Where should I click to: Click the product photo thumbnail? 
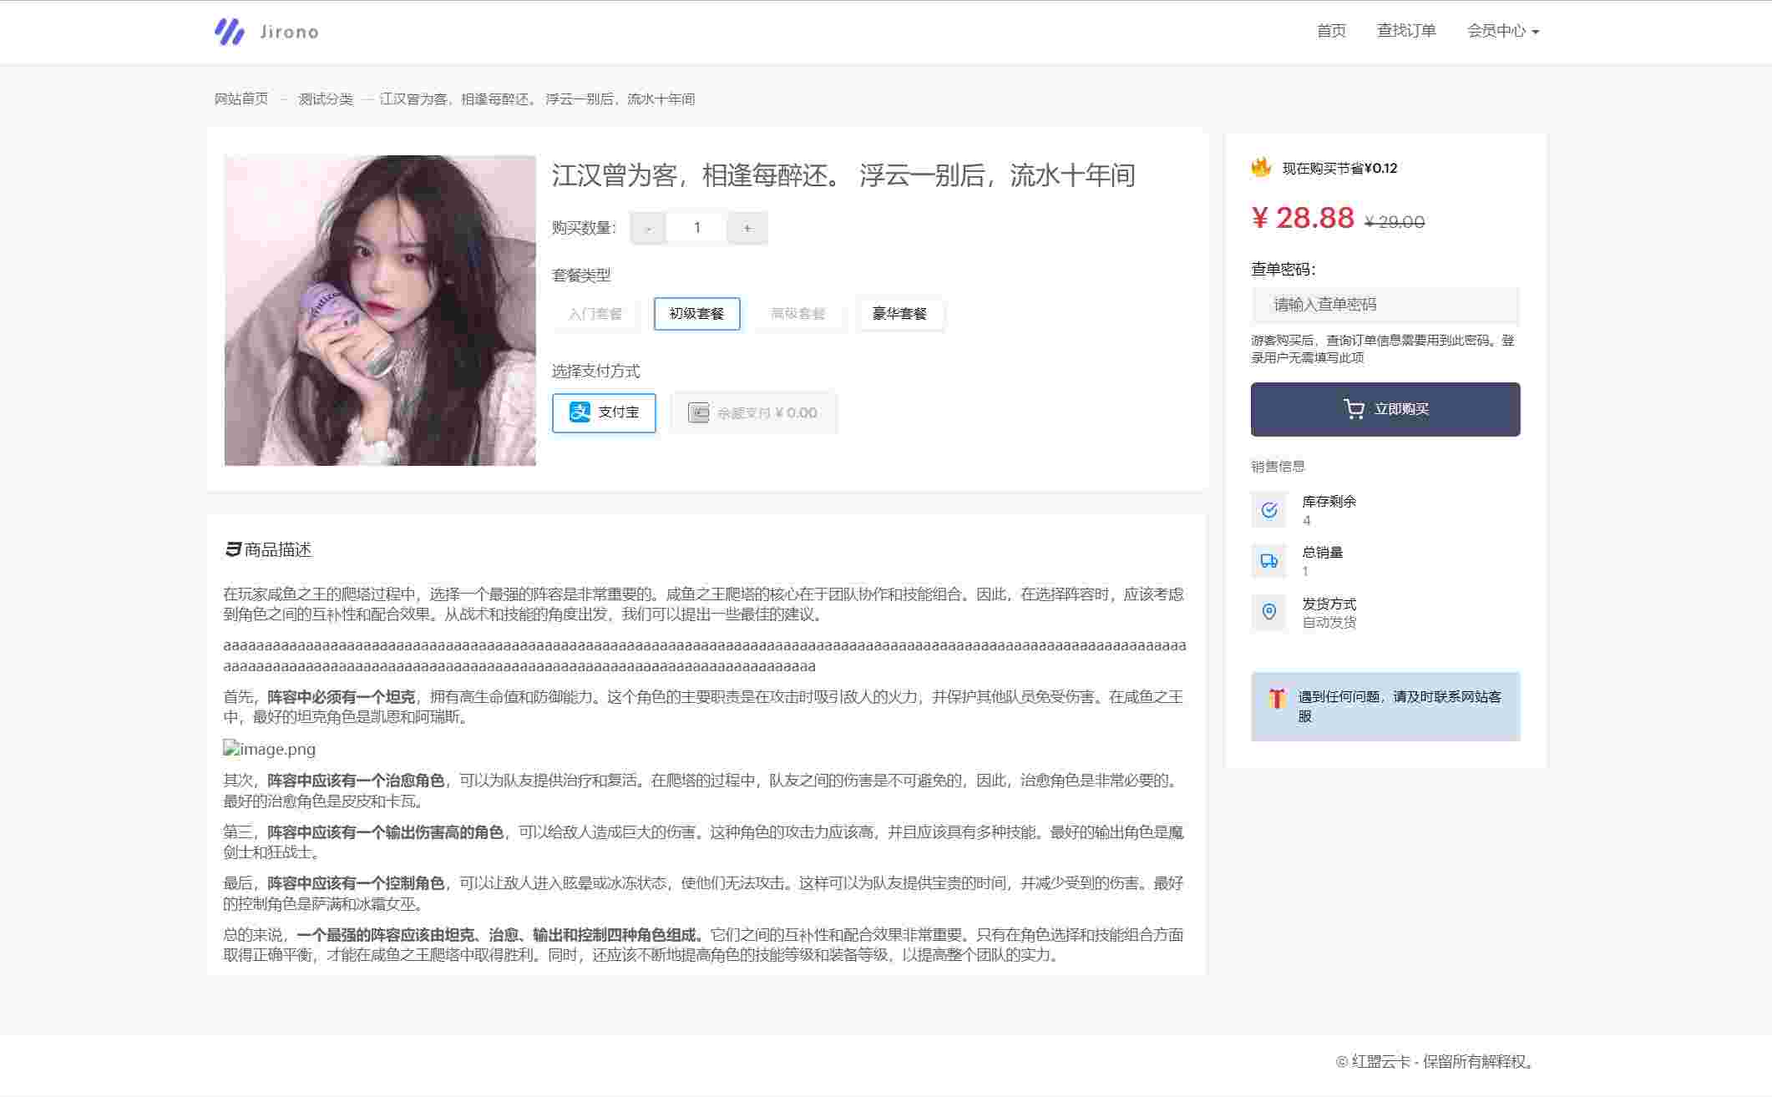[x=381, y=311]
